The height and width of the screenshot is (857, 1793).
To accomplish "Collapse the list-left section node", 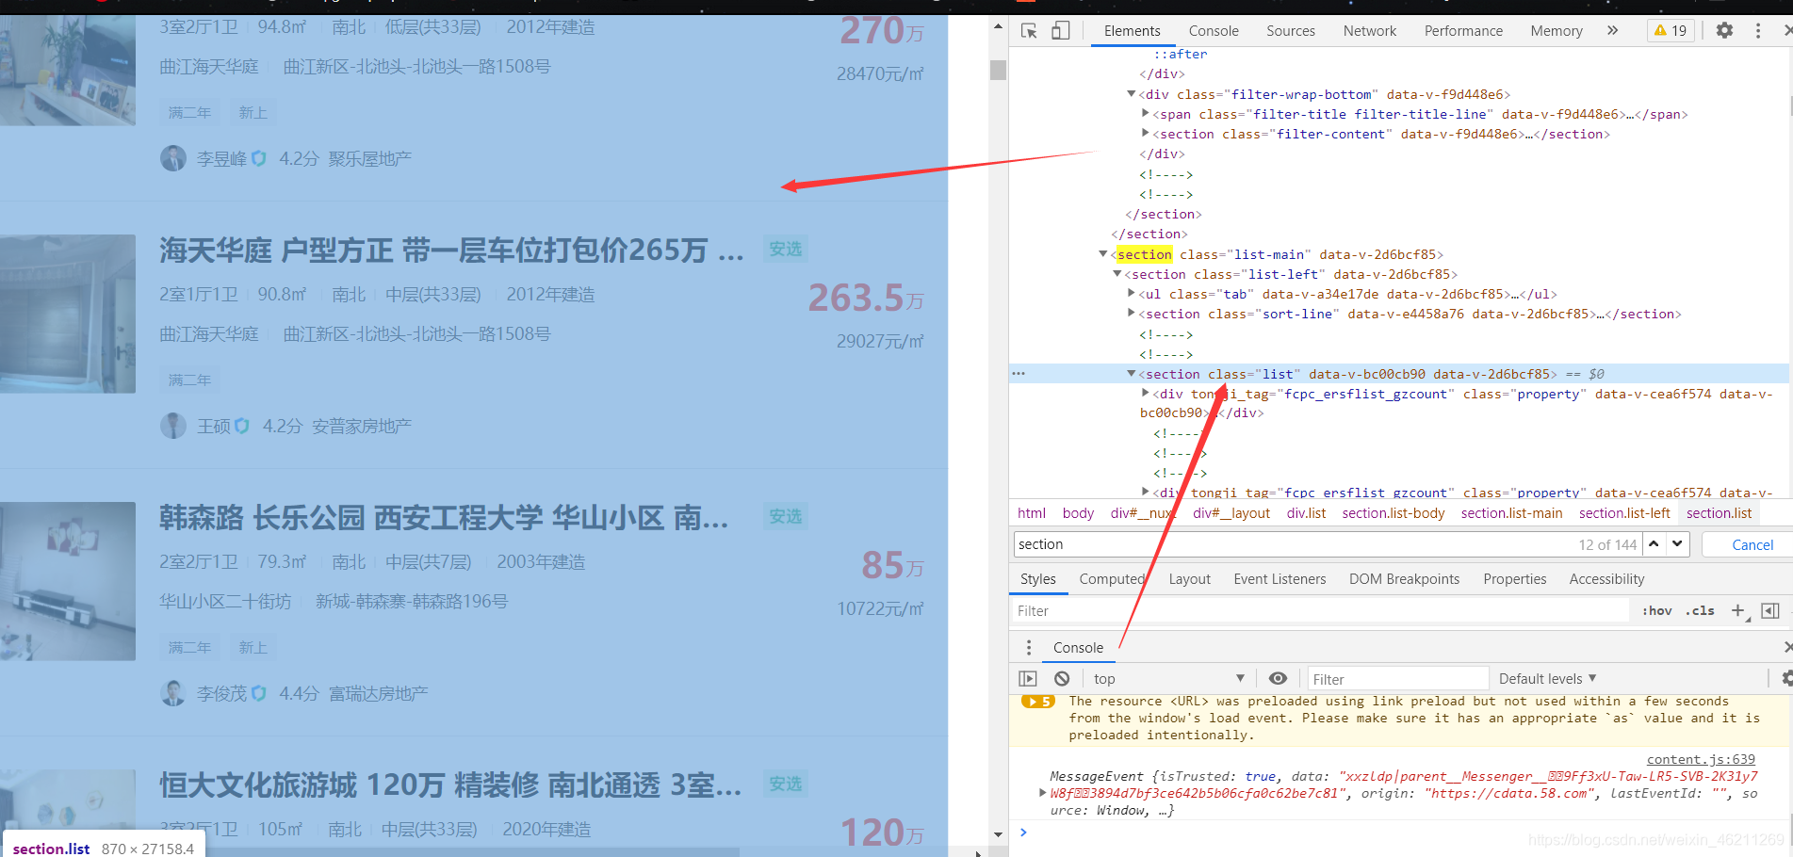I will 1117,274.
